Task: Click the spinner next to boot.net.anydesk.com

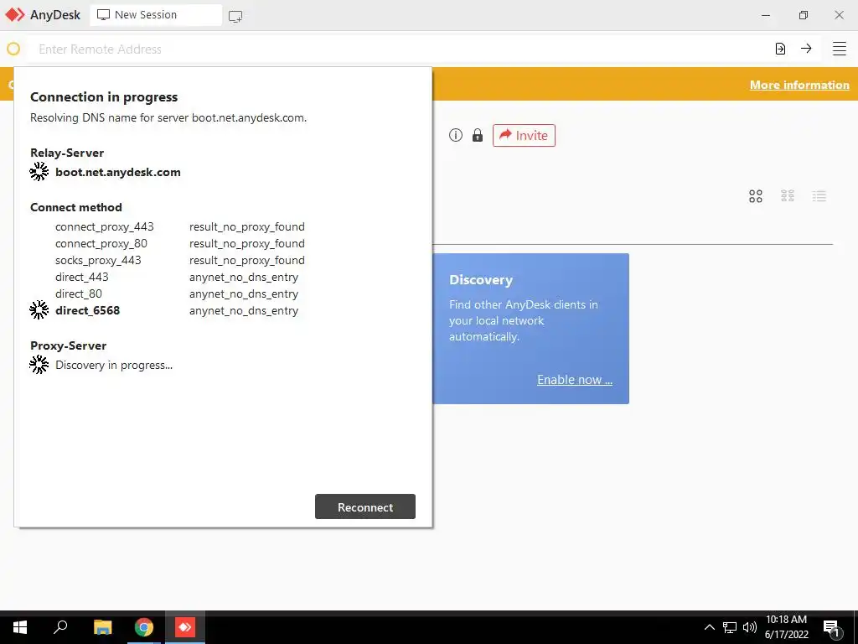Action: click(39, 172)
